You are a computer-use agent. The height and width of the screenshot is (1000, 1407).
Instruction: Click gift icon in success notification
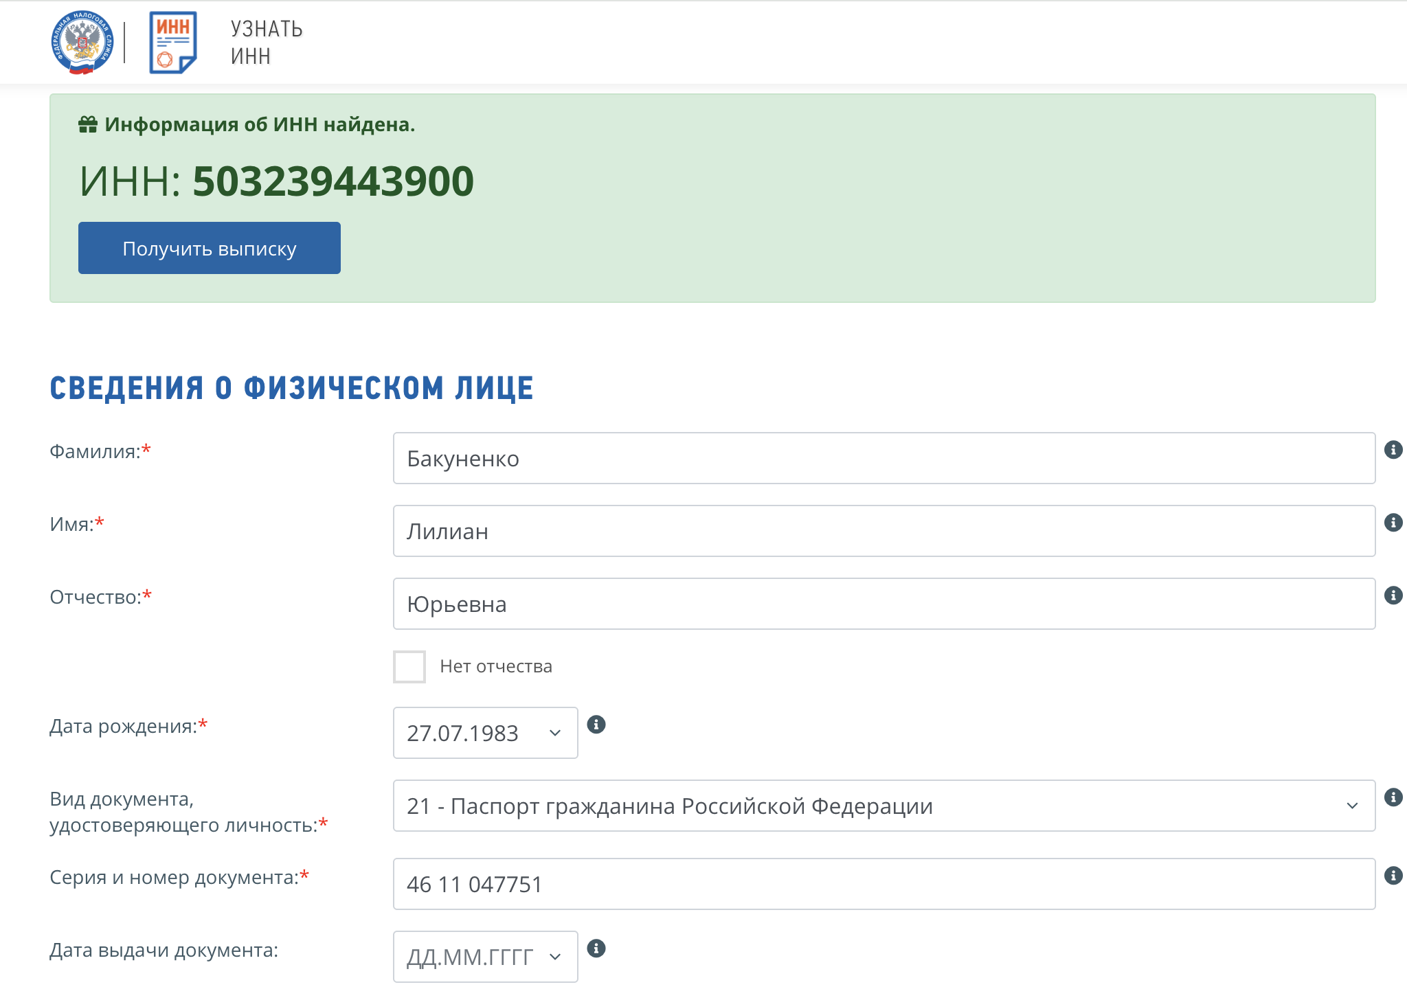[x=88, y=125]
